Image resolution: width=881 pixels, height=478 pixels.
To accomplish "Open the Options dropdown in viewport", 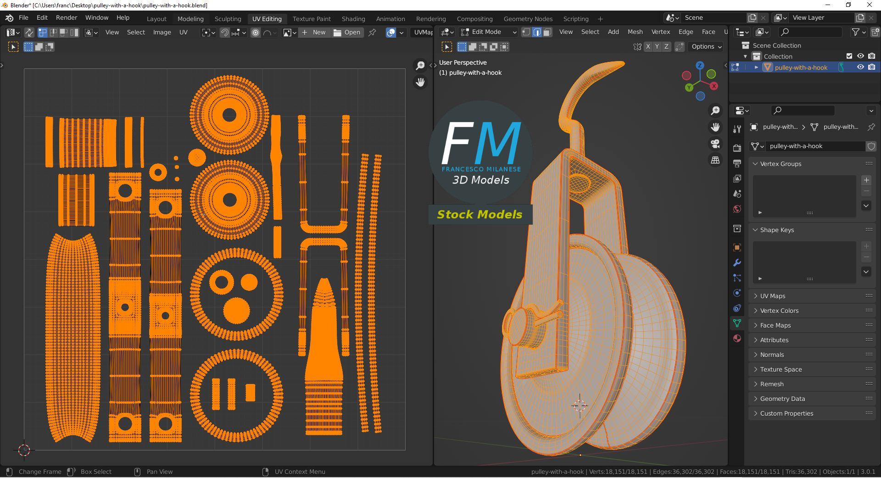I will 706,47.
